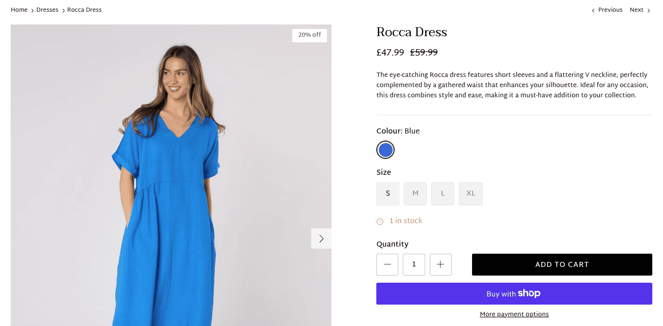This screenshot has height=326, width=663.
Task: Click the breadcrumb chevron after Dresses
Action: coord(63,11)
